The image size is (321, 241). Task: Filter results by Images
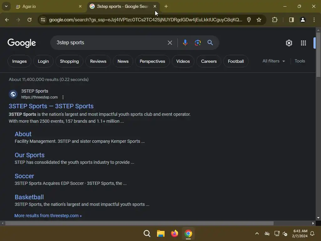pyautogui.click(x=19, y=61)
